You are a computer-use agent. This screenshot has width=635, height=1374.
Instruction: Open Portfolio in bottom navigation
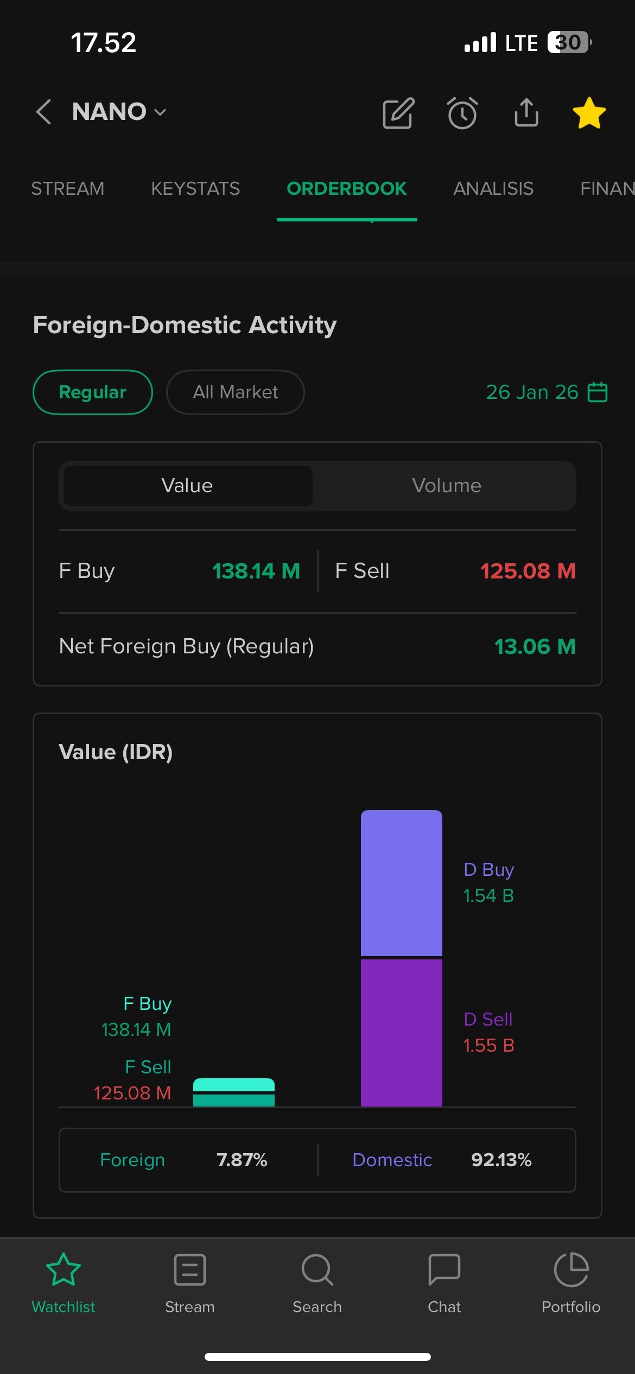click(571, 1283)
